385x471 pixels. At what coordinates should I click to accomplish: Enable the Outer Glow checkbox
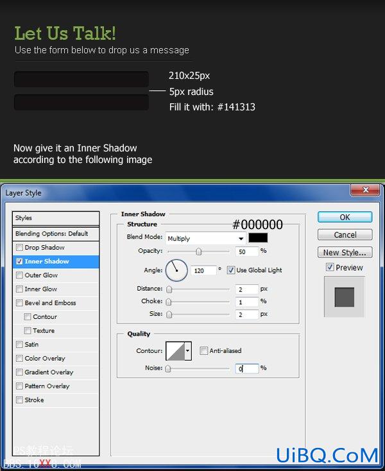[x=19, y=275]
